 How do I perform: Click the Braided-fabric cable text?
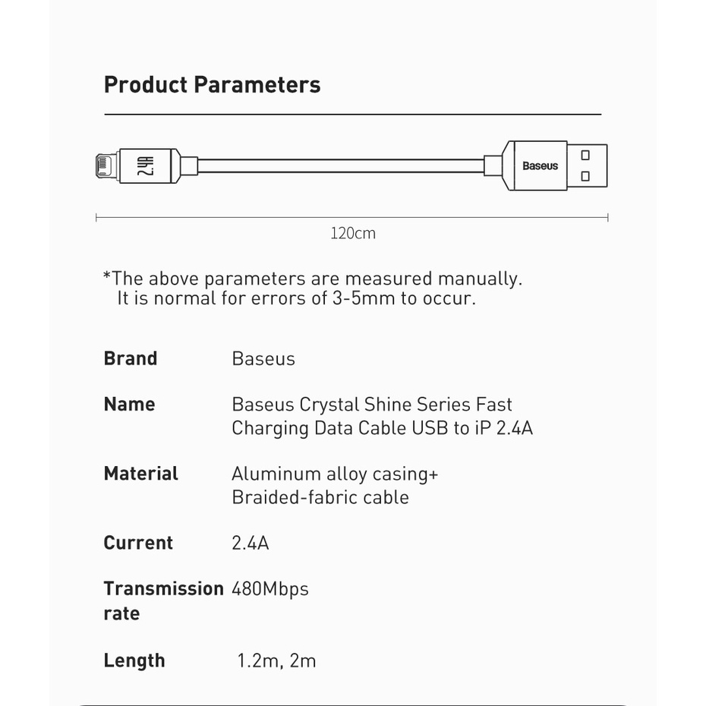[x=320, y=497]
